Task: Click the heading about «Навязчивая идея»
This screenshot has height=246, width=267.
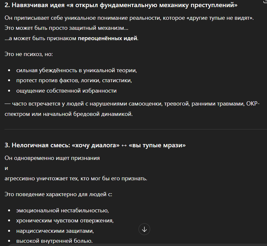Action: point(121,5)
